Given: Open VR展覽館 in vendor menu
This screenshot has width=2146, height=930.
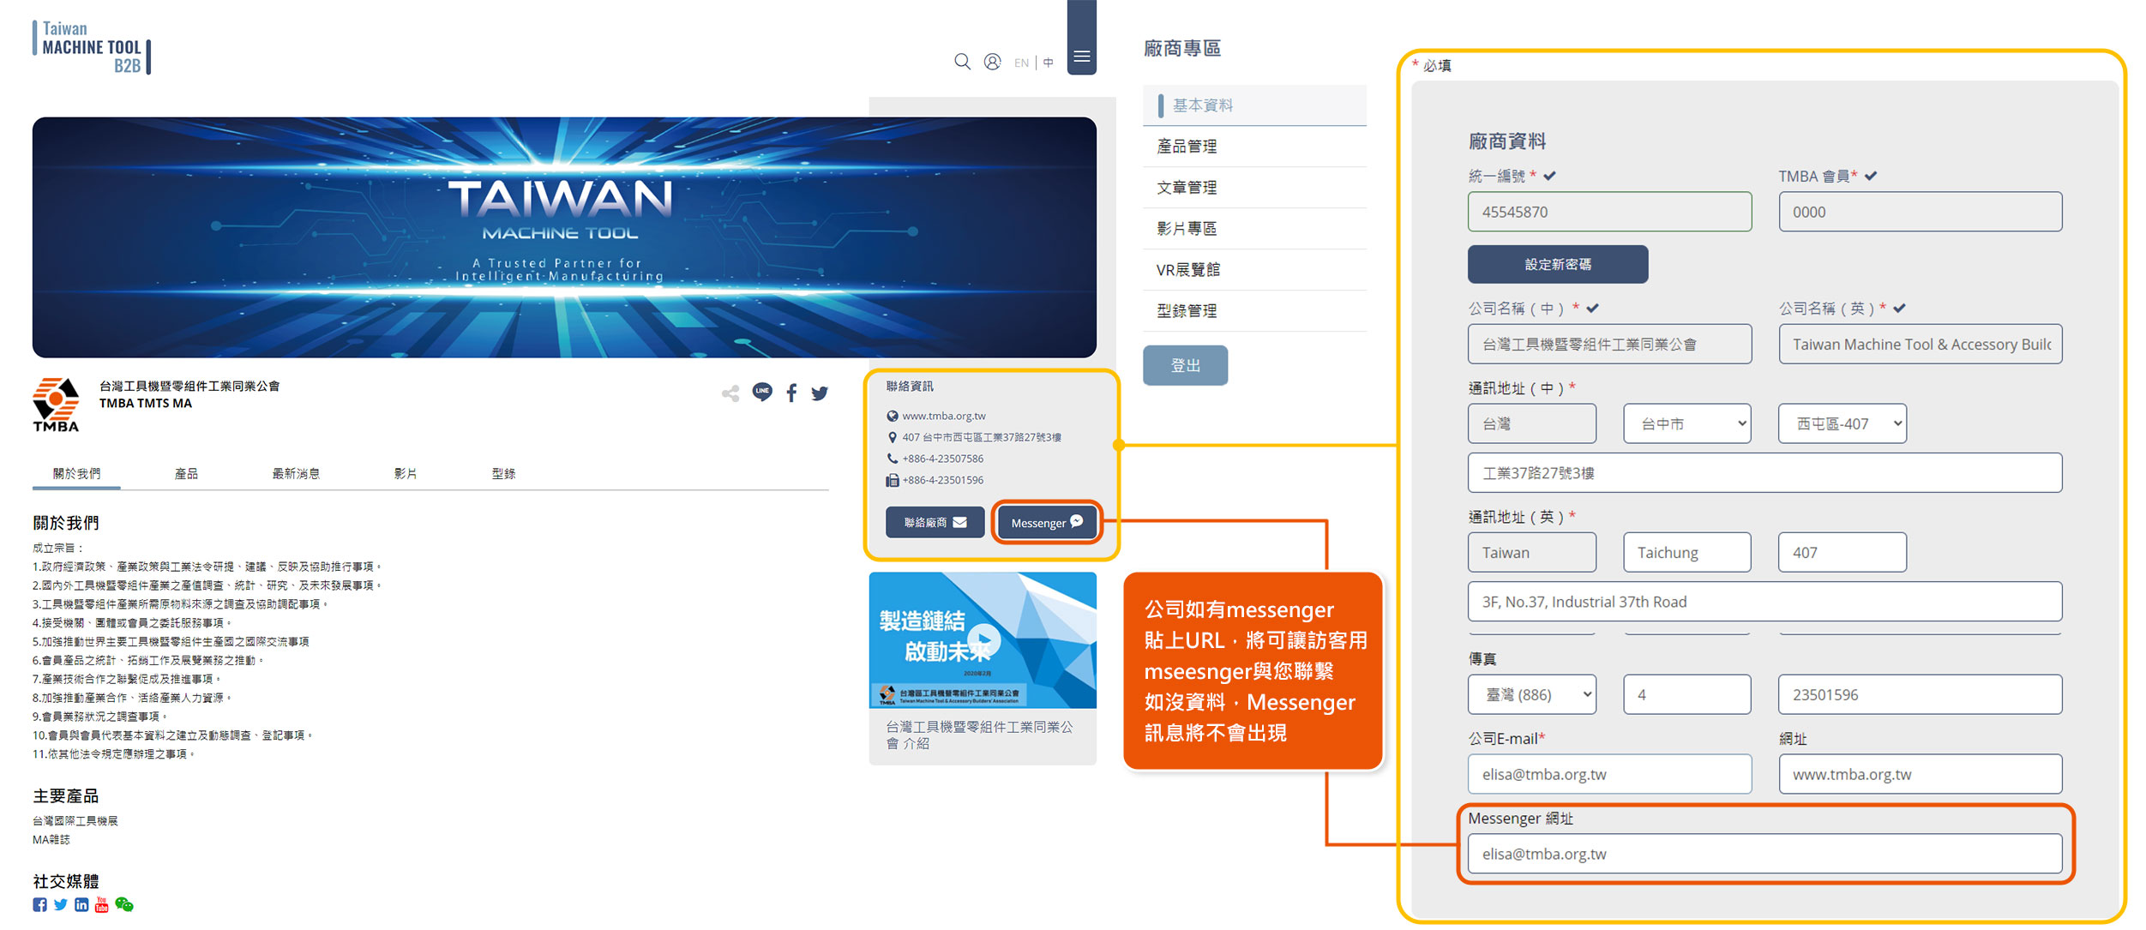Looking at the screenshot, I should [1254, 270].
